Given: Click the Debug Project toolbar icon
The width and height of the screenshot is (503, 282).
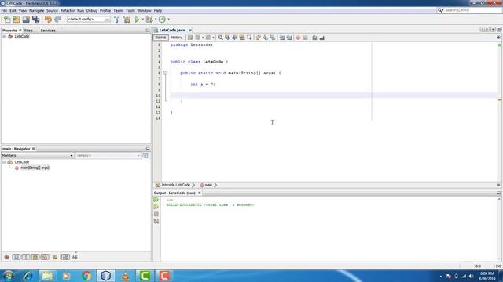Looking at the screenshot, I should point(149,20).
